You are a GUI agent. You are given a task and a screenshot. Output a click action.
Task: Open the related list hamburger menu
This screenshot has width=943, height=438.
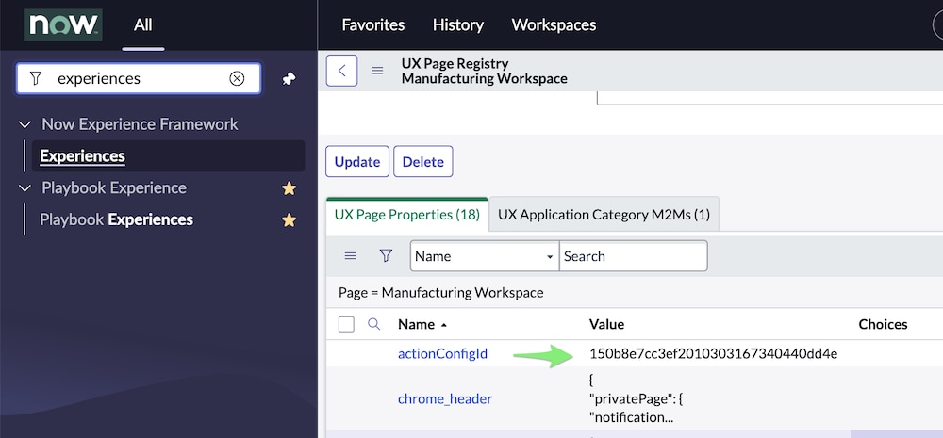pyautogui.click(x=350, y=256)
